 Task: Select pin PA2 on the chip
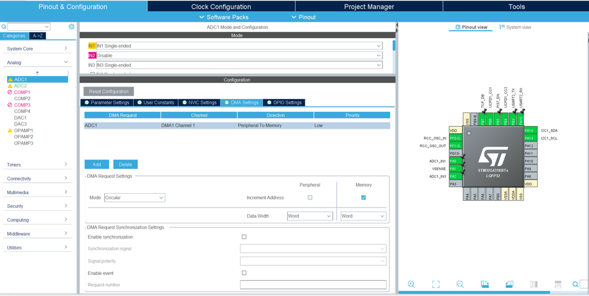[x=456, y=177]
